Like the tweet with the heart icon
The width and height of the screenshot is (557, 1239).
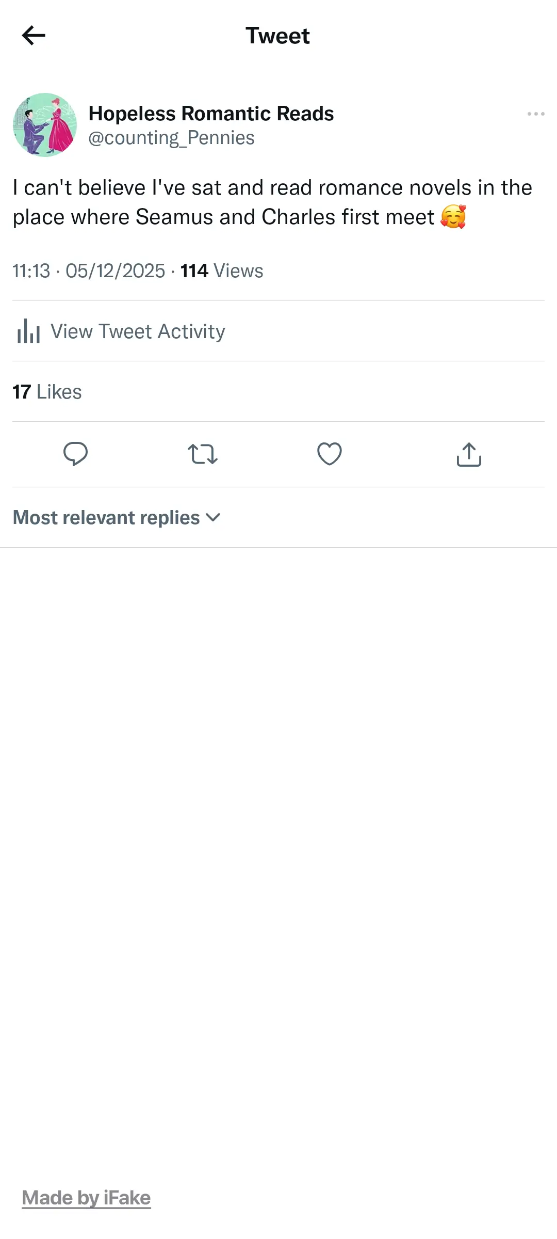[x=329, y=454]
